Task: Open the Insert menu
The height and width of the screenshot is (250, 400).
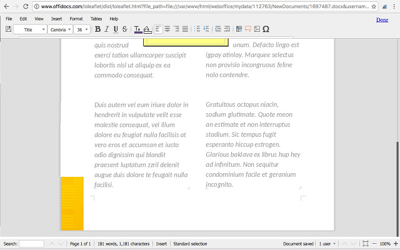Action: [56, 19]
